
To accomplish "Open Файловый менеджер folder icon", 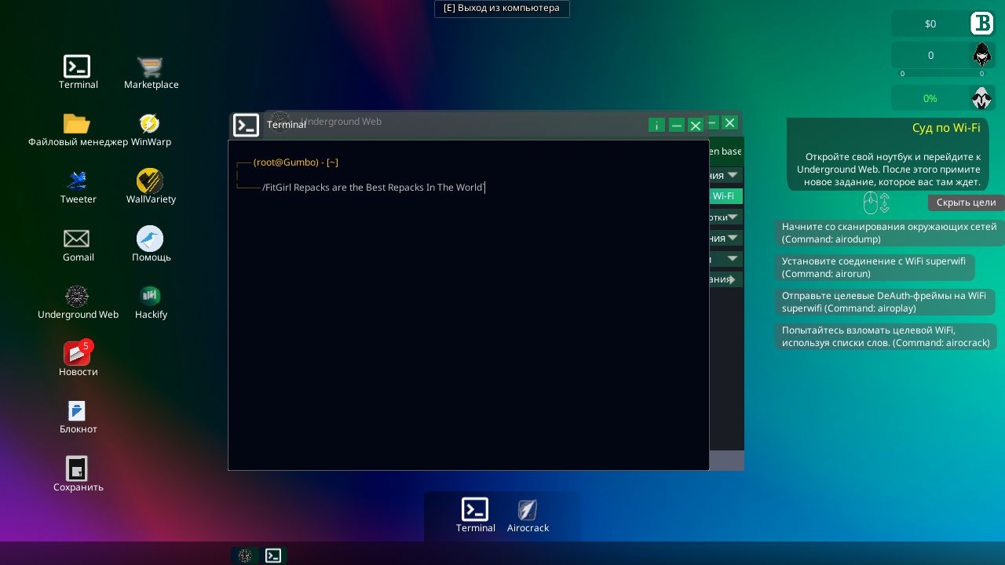I will 77,124.
